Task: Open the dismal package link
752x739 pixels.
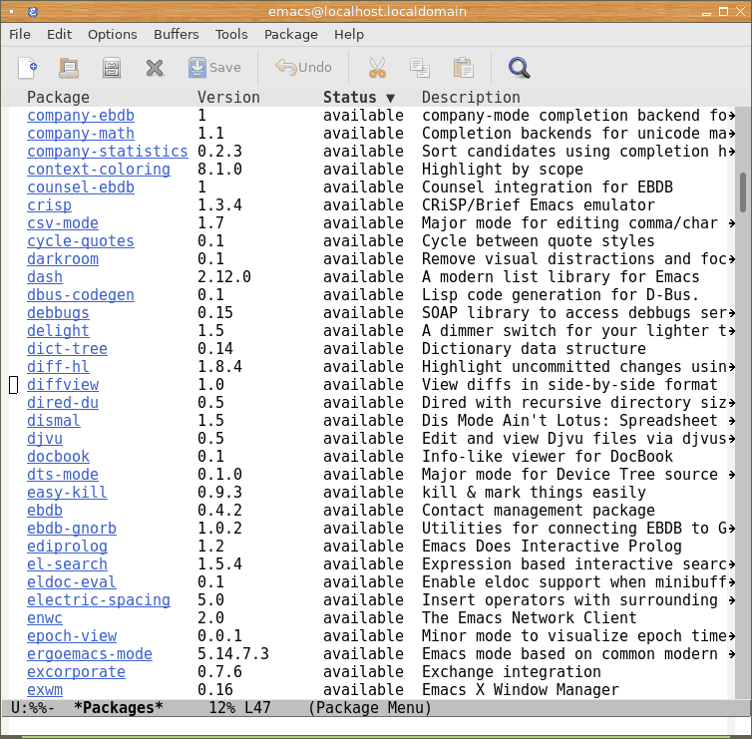Action: click(x=54, y=421)
